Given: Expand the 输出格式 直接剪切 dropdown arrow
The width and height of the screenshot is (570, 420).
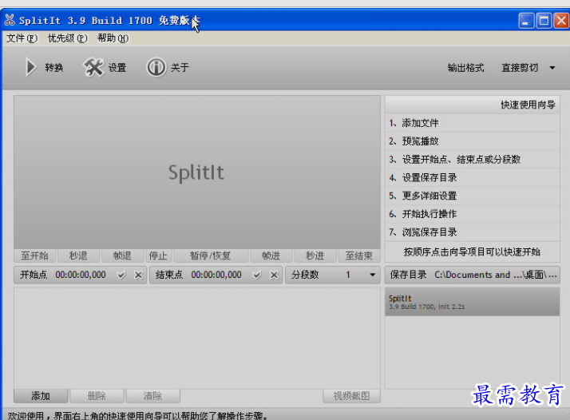Looking at the screenshot, I should (552, 68).
